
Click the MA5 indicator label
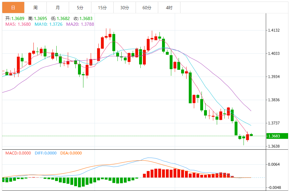click(x=18, y=24)
